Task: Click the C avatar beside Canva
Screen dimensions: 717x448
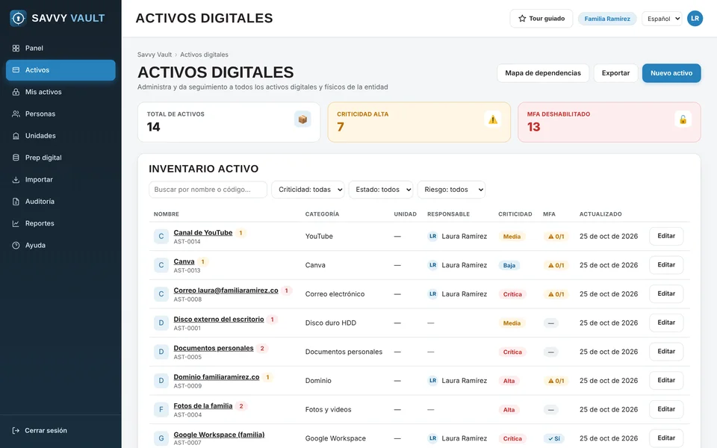Action: point(161,265)
